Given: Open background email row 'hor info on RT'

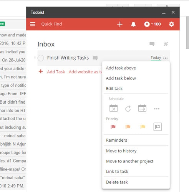Looking at the screenshot, I should [x=13, y=111].
